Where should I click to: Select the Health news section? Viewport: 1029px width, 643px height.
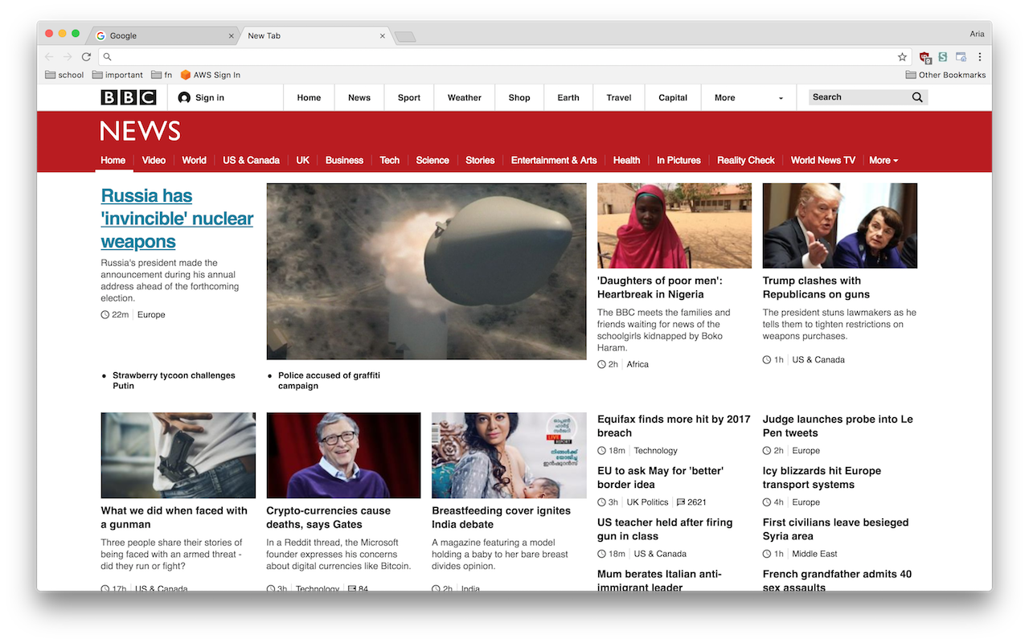(x=626, y=160)
